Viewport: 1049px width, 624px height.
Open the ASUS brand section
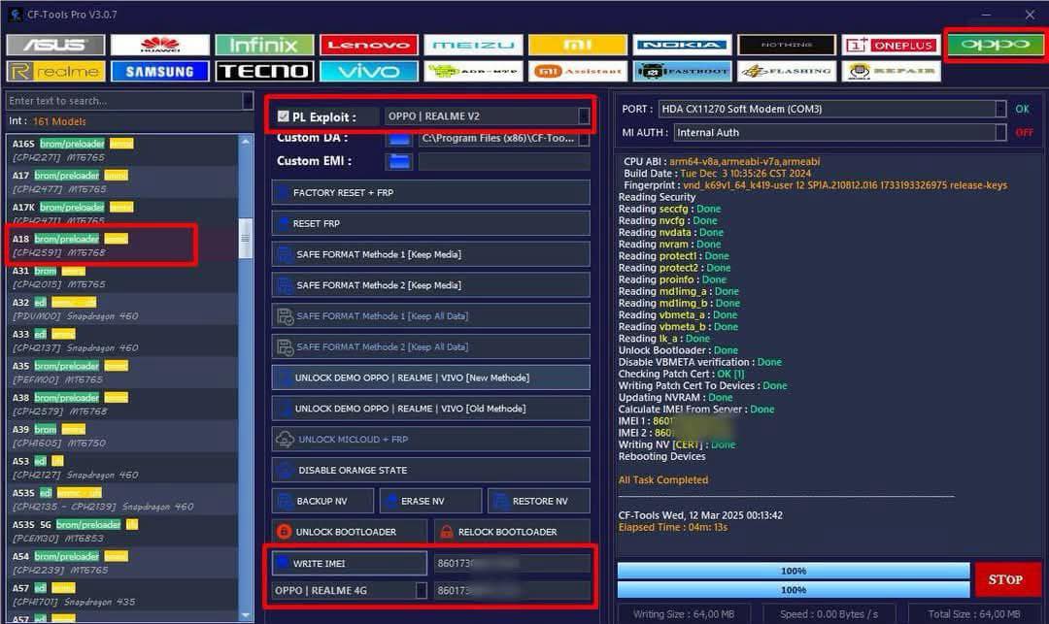point(55,45)
